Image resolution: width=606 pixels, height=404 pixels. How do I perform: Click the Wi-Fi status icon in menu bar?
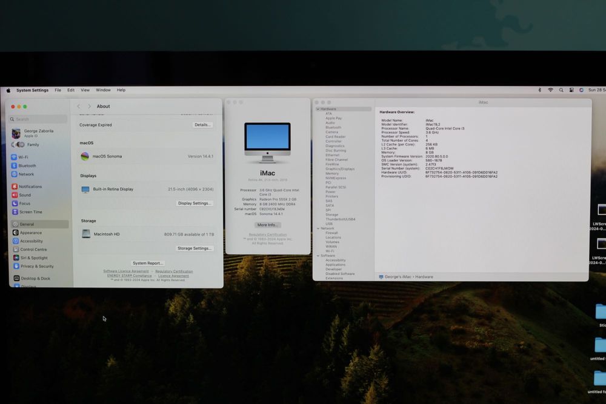550,90
